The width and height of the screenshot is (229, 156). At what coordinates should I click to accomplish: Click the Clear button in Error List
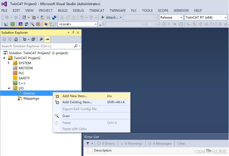[x=182, y=143]
